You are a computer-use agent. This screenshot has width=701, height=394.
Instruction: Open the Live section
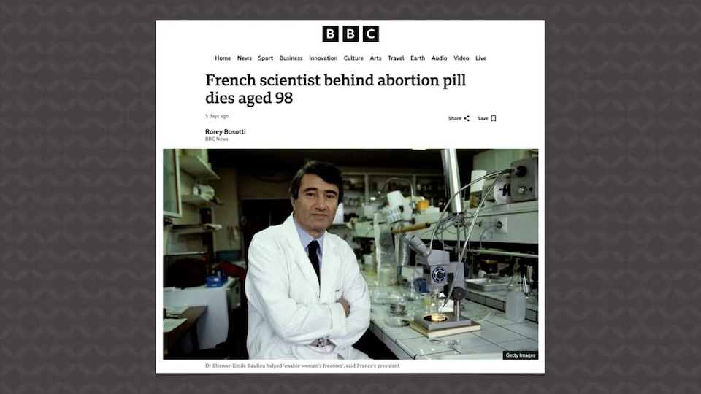pos(480,58)
